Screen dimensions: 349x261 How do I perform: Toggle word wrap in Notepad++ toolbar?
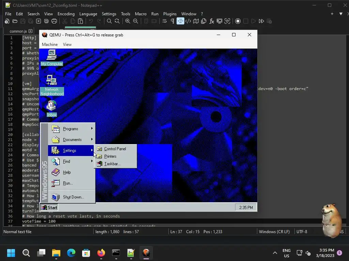(x=165, y=21)
